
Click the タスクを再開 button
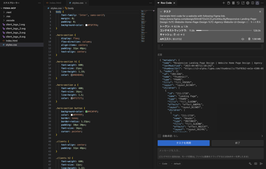coord(183,143)
